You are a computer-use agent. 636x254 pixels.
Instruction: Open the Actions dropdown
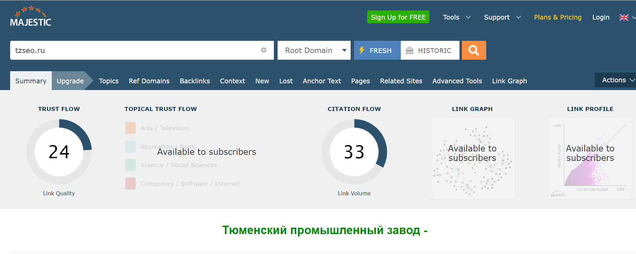[615, 80]
